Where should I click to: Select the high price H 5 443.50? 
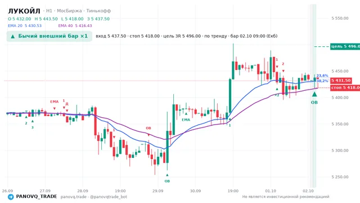pyautogui.click(x=46, y=19)
